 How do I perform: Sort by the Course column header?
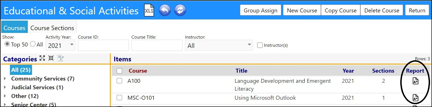[138, 71]
